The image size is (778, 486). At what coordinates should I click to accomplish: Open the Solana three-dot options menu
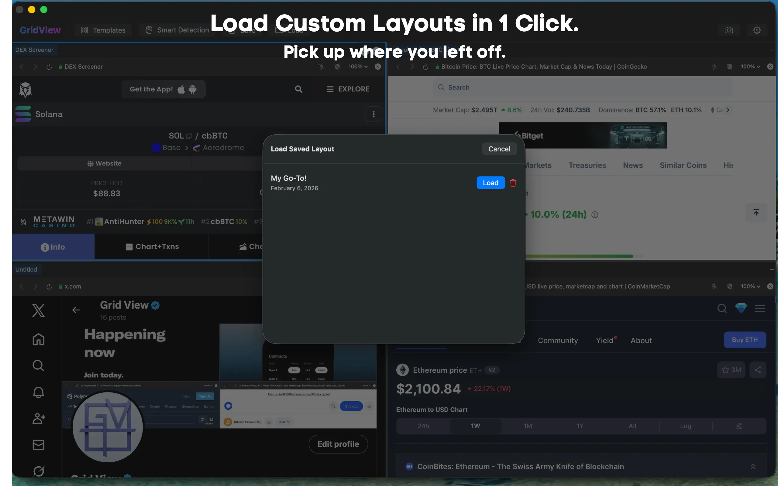point(373,114)
